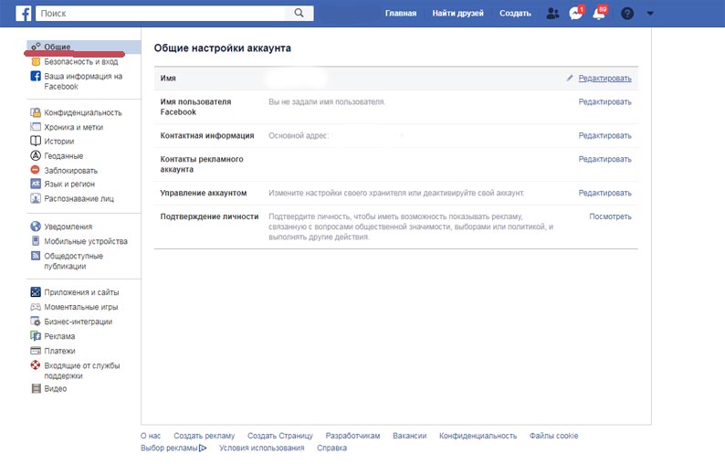Open Условия использования footer link

[262, 448]
